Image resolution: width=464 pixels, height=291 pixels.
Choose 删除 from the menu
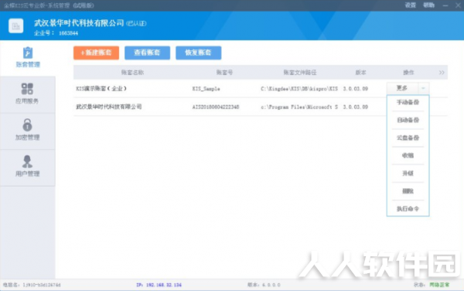(408, 191)
